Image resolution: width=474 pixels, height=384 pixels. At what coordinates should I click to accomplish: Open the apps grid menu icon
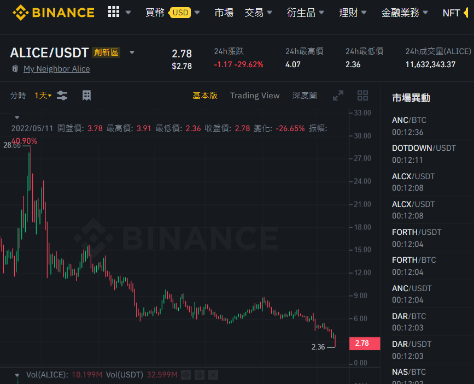pos(114,12)
